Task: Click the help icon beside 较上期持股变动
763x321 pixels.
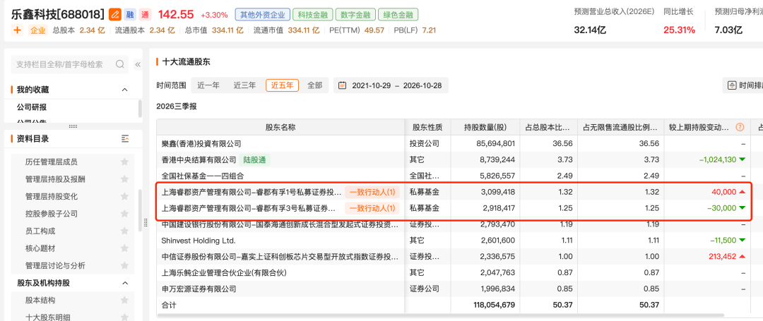Action: click(740, 128)
